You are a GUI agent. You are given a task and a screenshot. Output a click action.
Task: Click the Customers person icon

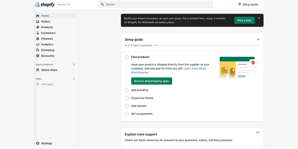(x=38, y=33)
